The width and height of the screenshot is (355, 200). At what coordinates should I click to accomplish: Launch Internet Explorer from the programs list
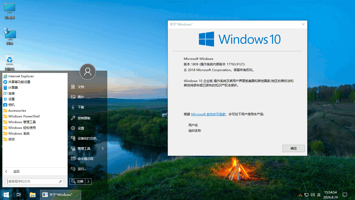[35, 76]
